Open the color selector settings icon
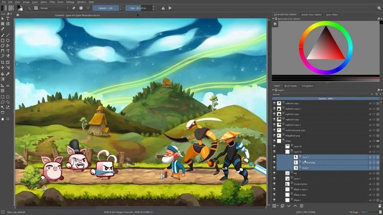Viewport: 383px width, 215px height. [275, 24]
